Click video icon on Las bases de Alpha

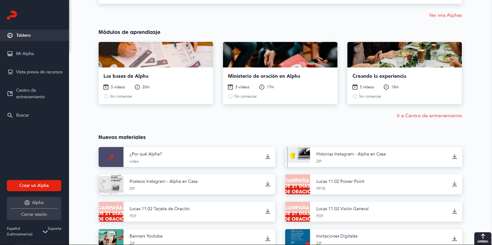(106, 87)
